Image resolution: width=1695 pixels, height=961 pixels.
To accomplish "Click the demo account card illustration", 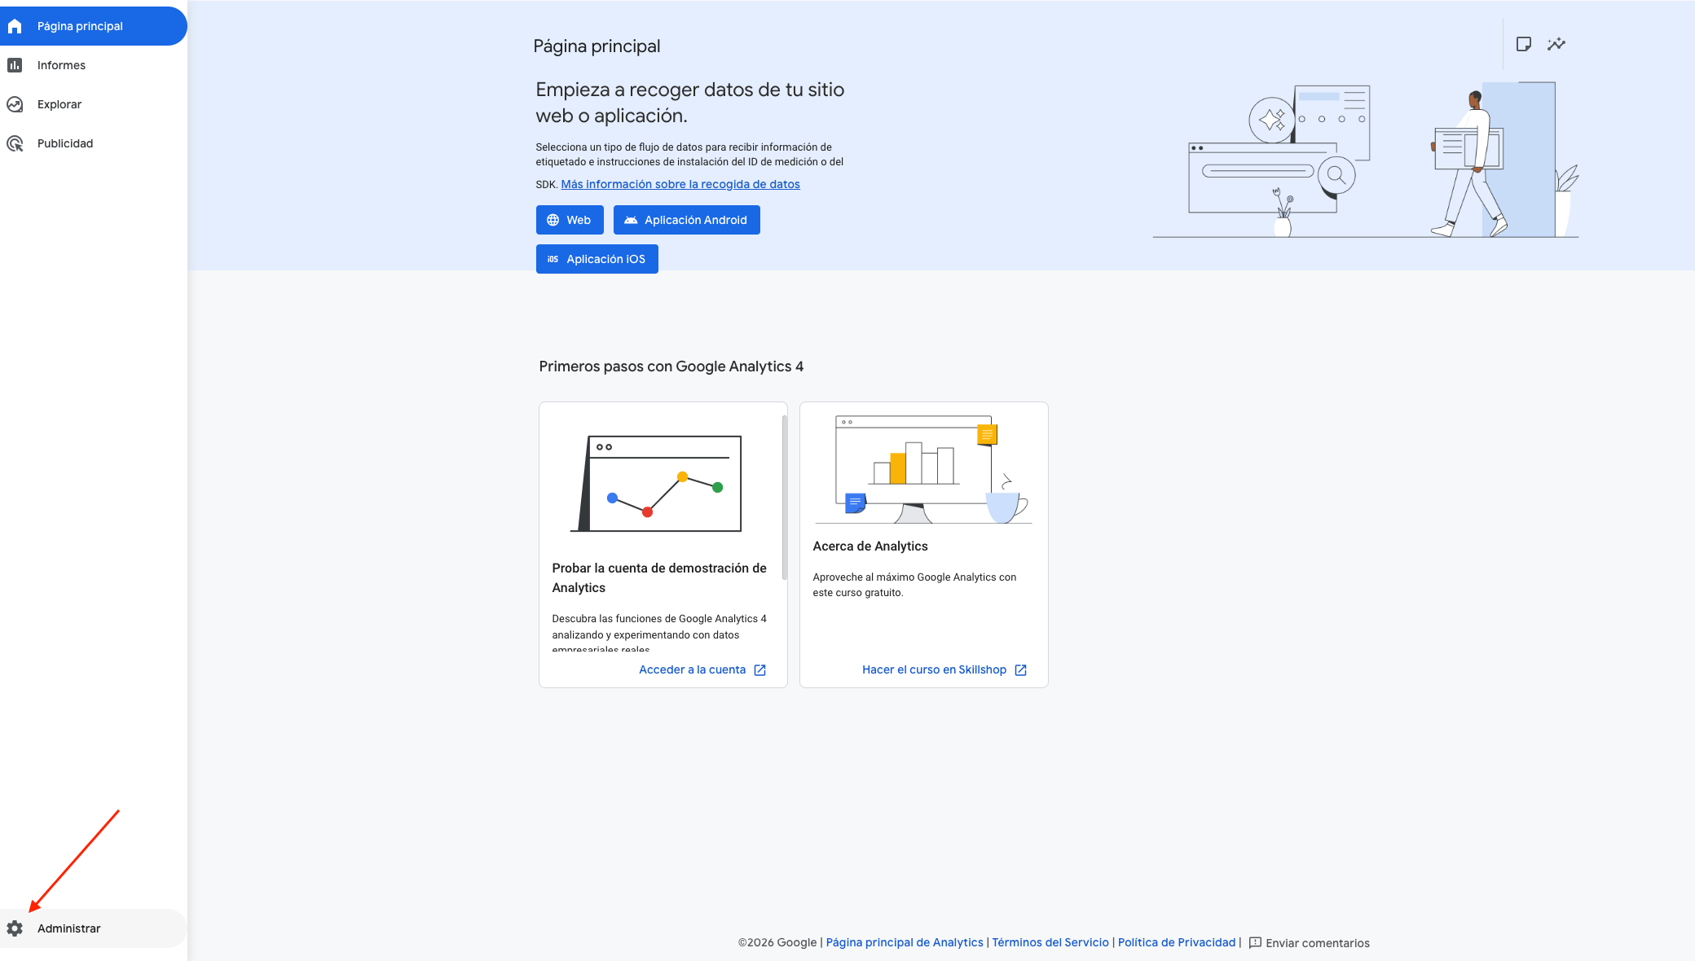I will pos(656,484).
